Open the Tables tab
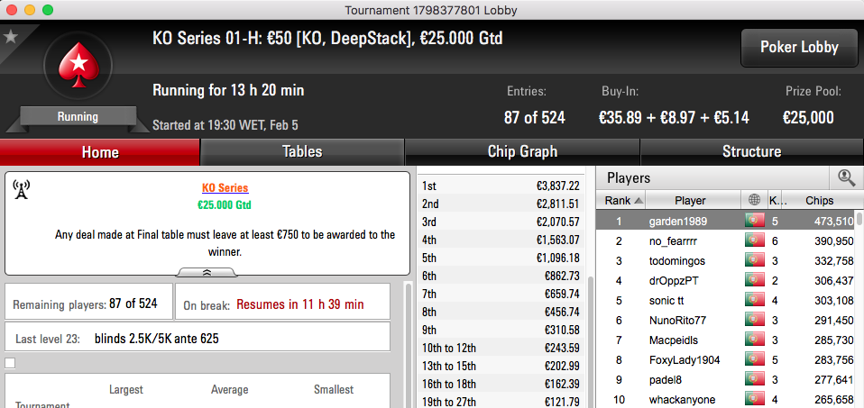The image size is (864, 408). [x=302, y=152]
